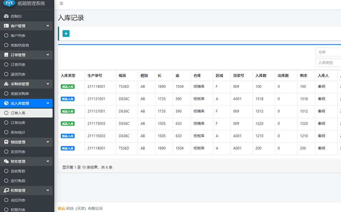Click the circle icon beside 纸板供应商
Screen dimensions: 341x212
6,45
